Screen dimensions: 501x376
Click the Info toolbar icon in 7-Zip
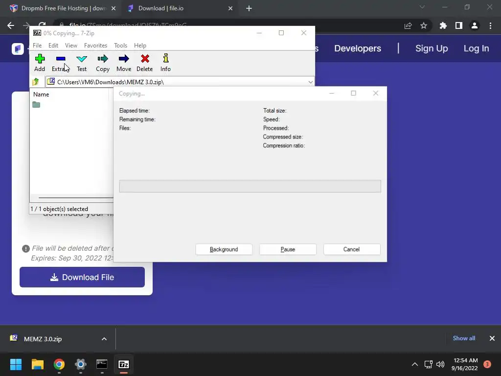tap(165, 63)
